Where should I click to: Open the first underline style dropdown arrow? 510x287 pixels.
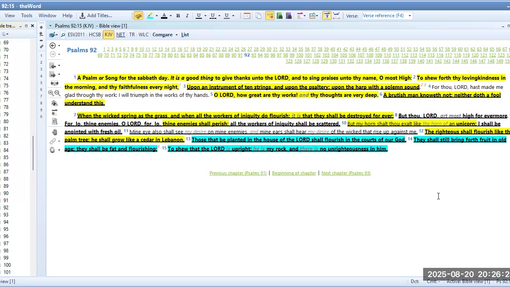[x=205, y=16]
